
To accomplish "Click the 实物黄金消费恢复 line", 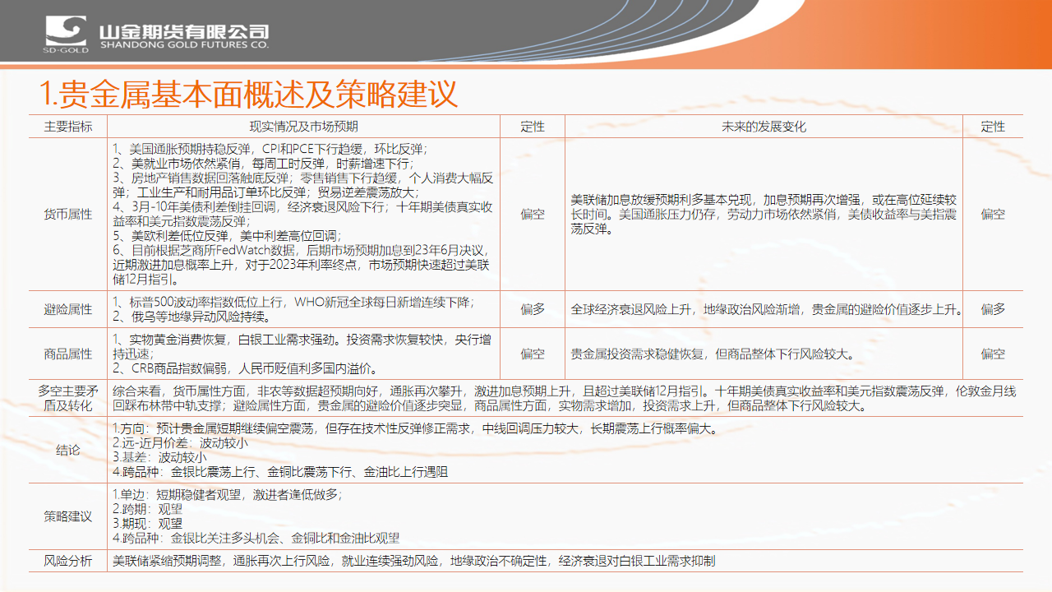I will click(x=302, y=346).
